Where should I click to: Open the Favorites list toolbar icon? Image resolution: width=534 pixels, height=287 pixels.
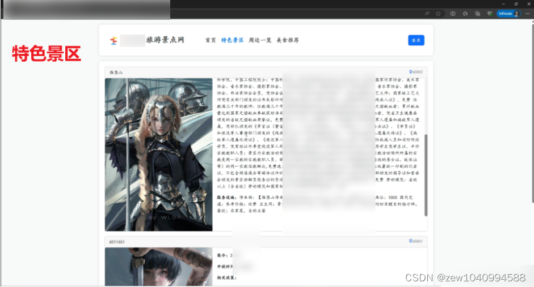click(465, 14)
